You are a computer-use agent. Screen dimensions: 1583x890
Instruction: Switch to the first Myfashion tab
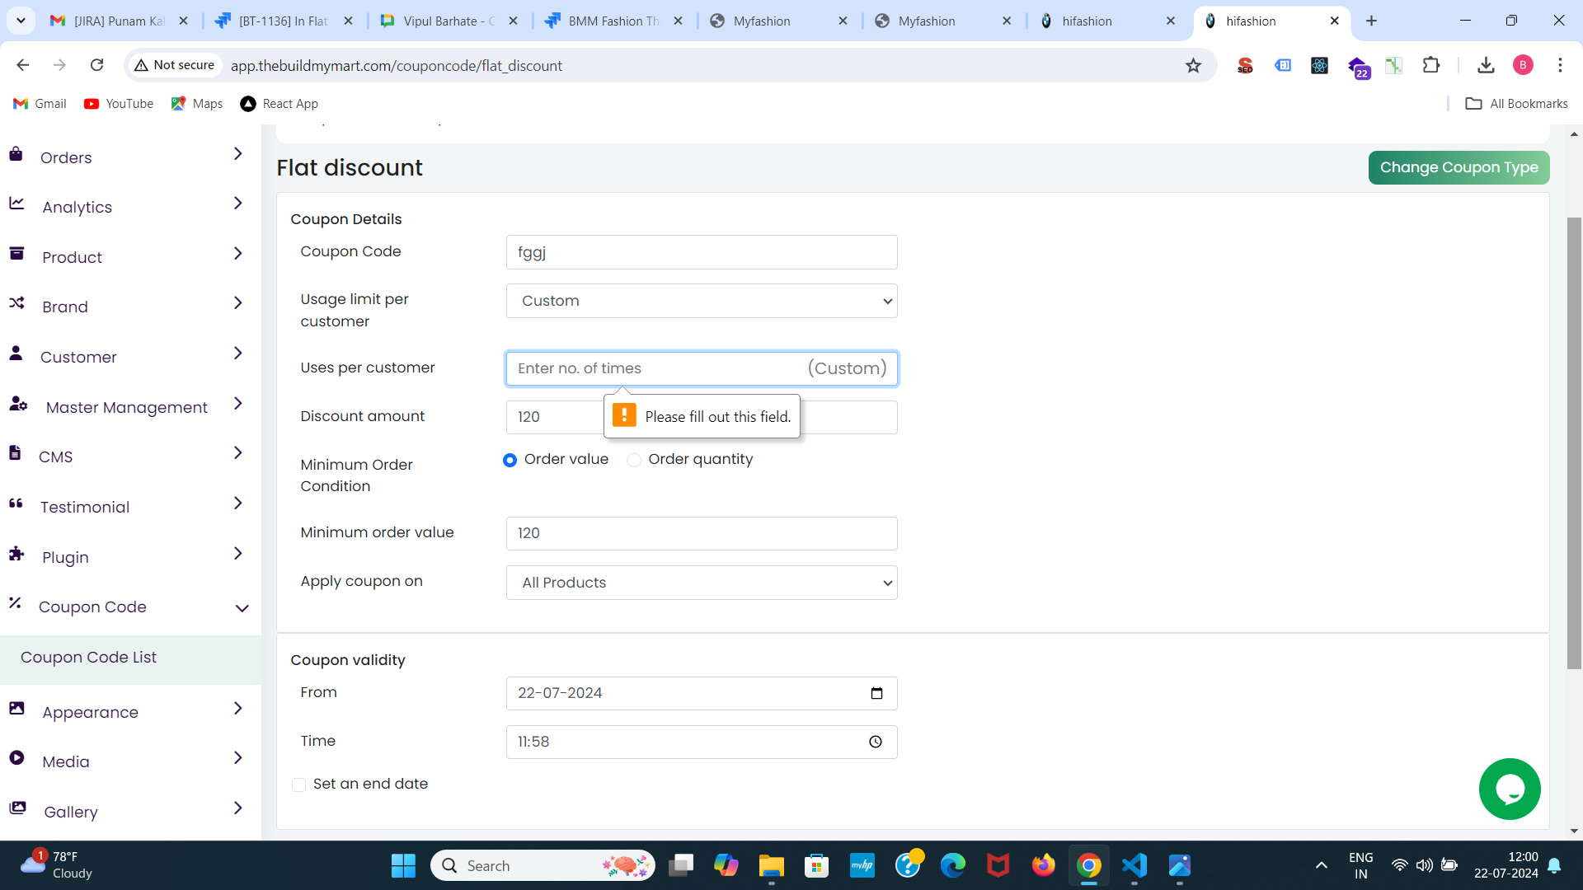point(778,21)
